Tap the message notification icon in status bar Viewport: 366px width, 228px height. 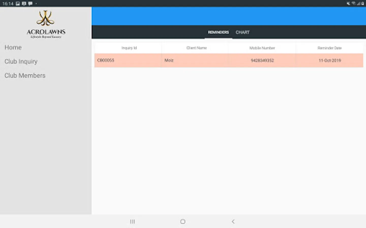[x=30, y=4]
